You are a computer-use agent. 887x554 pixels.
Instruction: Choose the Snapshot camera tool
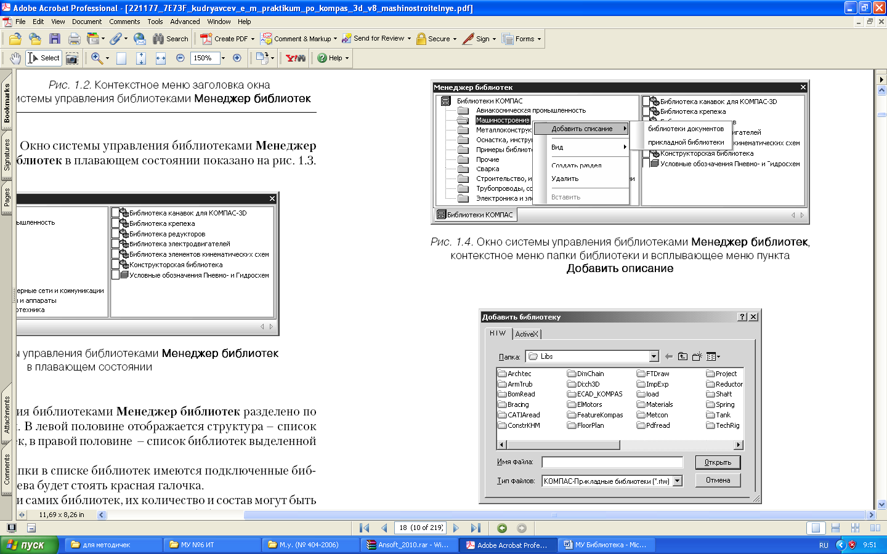coord(72,58)
